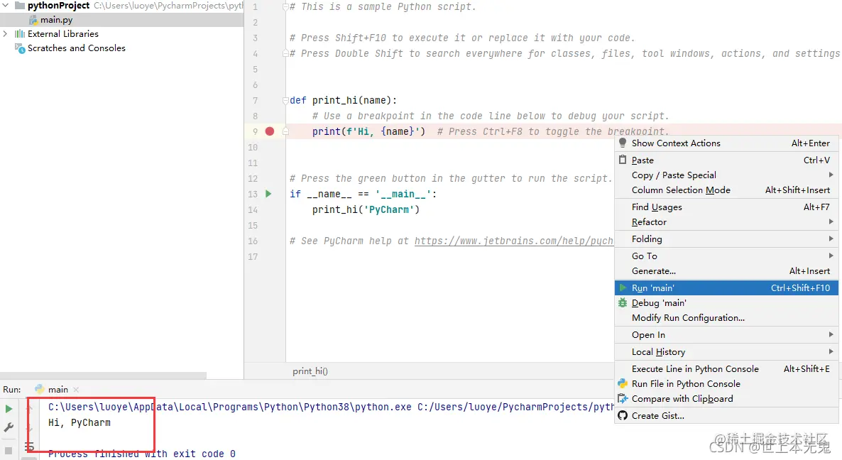
Task: Toggle the fold marker at line 4
Action: pyautogui.click(x=285, y=54)
